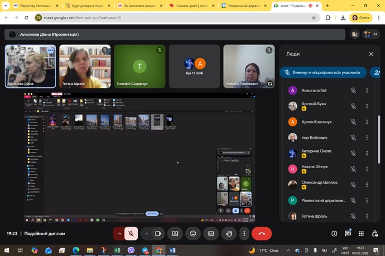Switch to the Курс долара browser tab

click(87, 5)
